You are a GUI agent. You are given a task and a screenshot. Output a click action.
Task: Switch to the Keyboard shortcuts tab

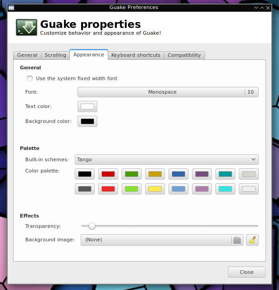136,55
